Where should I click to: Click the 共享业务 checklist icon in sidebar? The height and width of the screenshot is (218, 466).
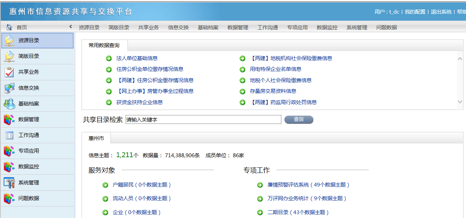coord(9,72)
